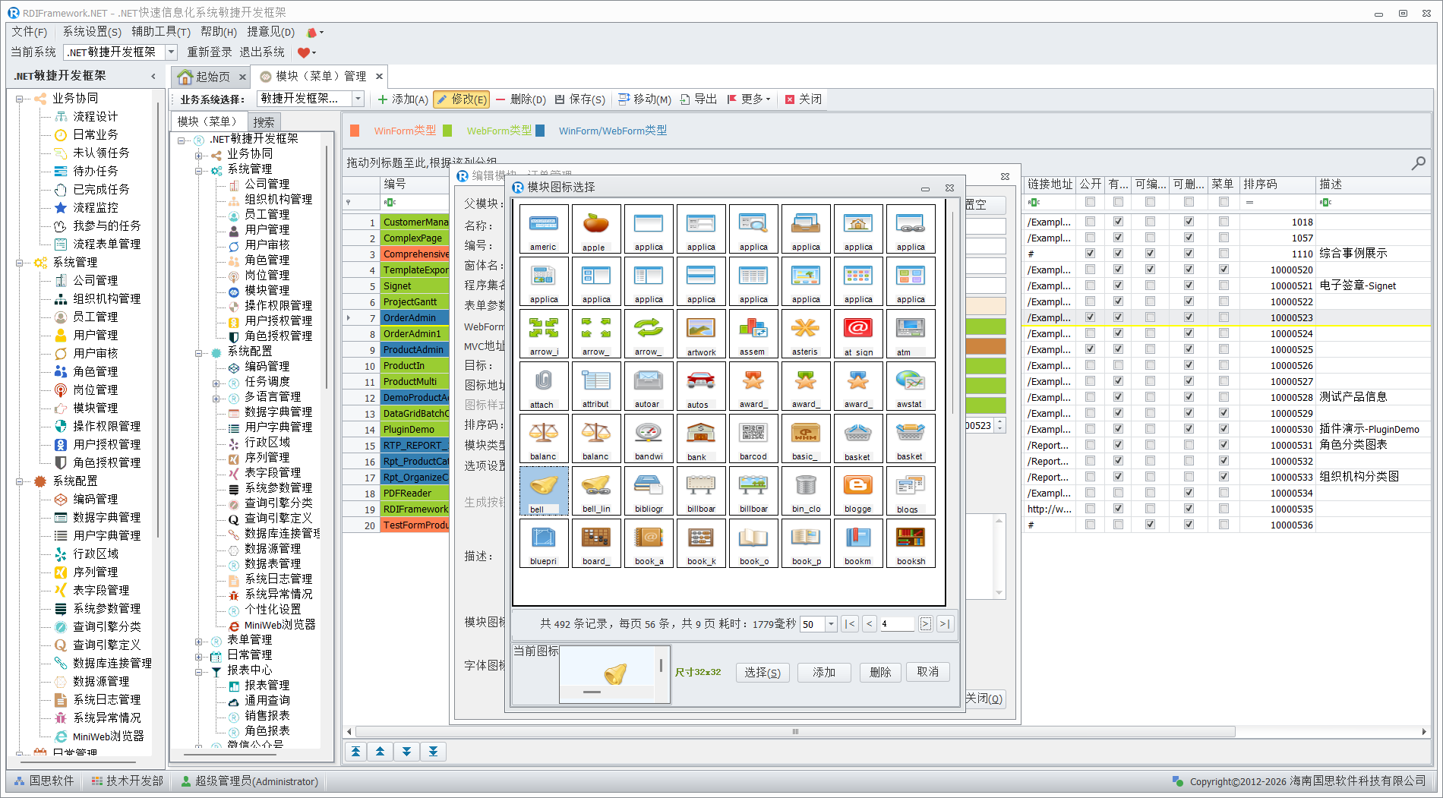Viewport: 1443px width, 798px height.
Task: Click move-to-top arrow icon below grid
Action: click(x=355, y=752)
